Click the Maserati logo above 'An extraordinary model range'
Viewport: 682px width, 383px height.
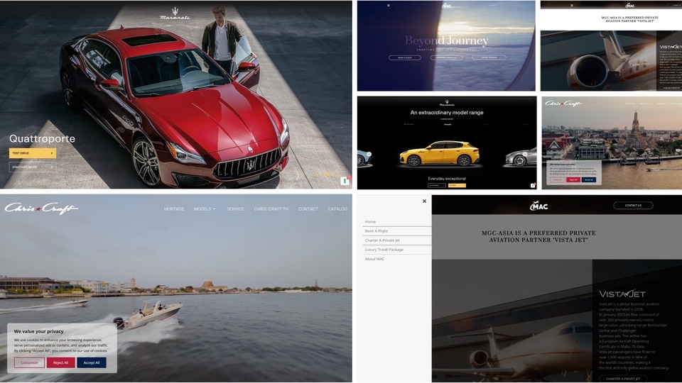point(447,104)
